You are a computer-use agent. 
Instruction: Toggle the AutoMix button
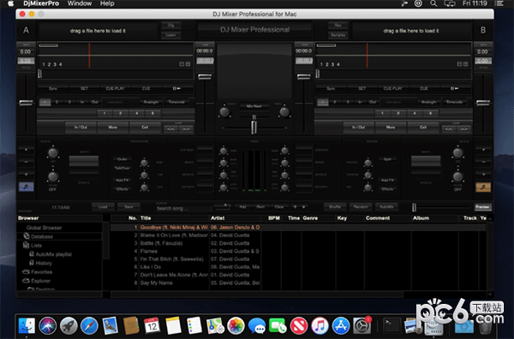click(x=386, y=206)
